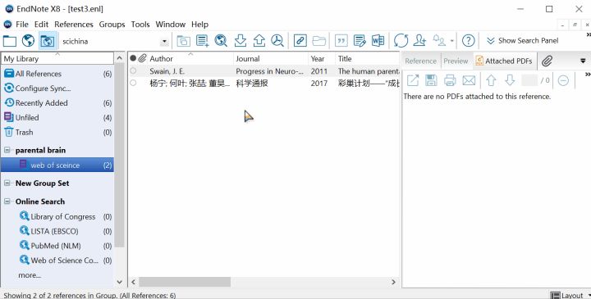Click the Save PDF floppy icon
The height and width of the screenshot is (299, 591).
pos(431,80)
